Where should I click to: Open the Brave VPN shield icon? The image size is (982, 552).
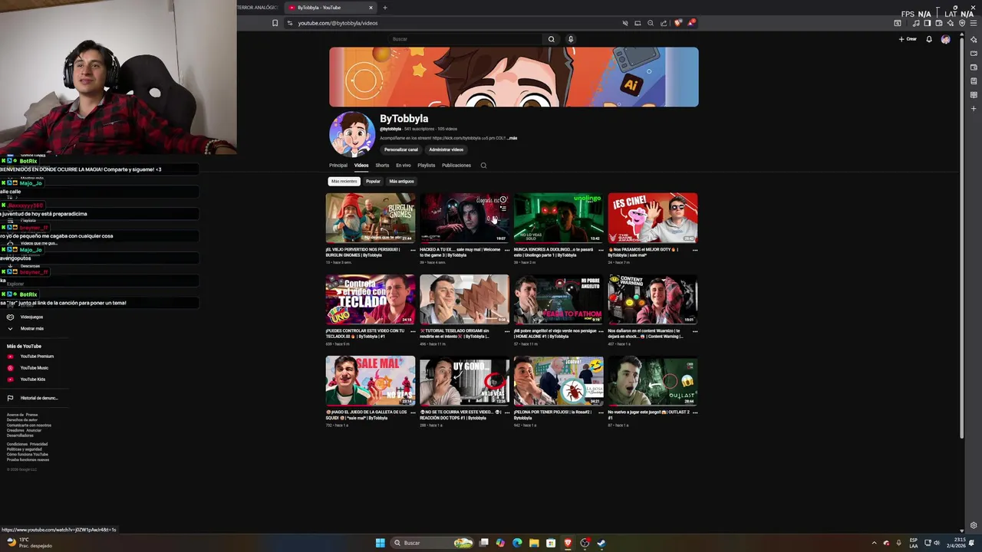click(962, 23)
